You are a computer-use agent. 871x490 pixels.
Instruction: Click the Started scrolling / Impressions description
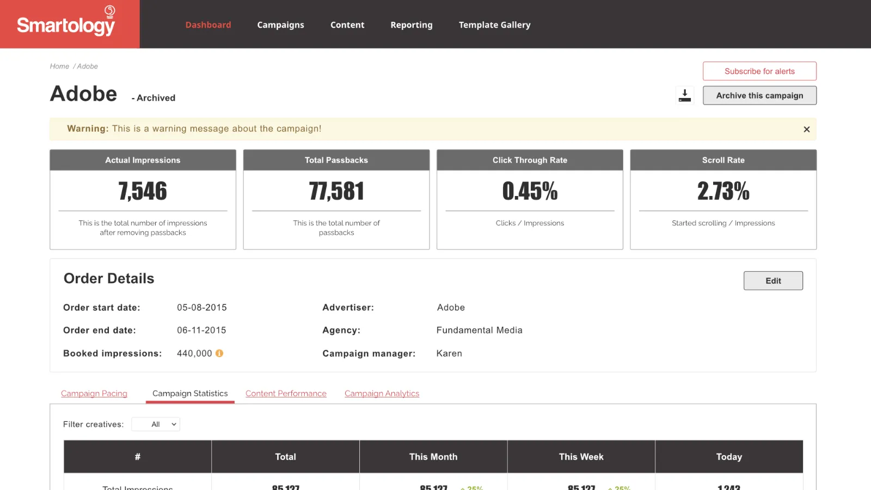point(723,223)
